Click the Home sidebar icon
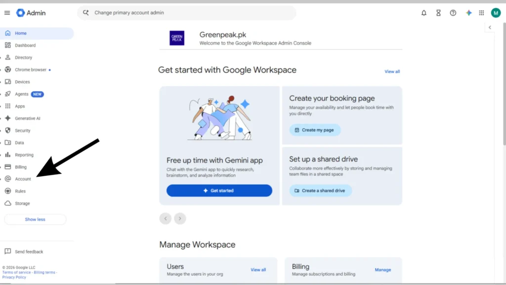Viewport: 506px width, 285px height. tap(8, 33)
